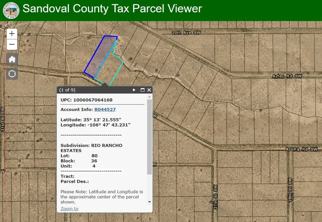Viewport: 322px width, 222px height.
Task: Close the parcel info popup
Action: 149,90
